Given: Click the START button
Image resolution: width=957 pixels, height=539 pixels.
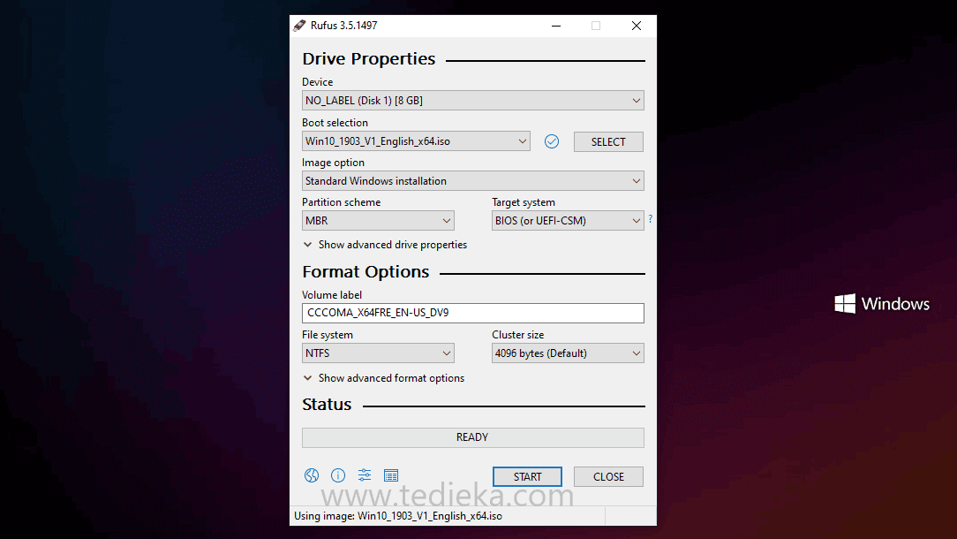Looking at the screenshot, I should click(x=527, y=476).
